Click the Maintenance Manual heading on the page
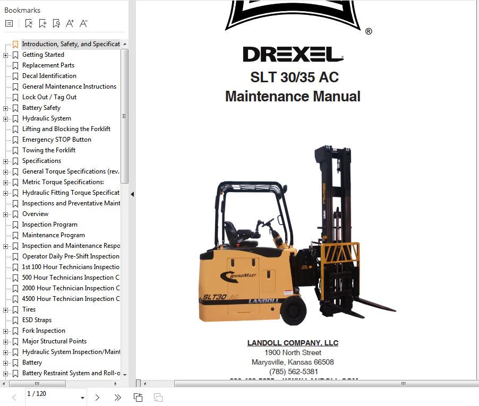This screenshot has width=479, height=406. click(x=293, y=97)
